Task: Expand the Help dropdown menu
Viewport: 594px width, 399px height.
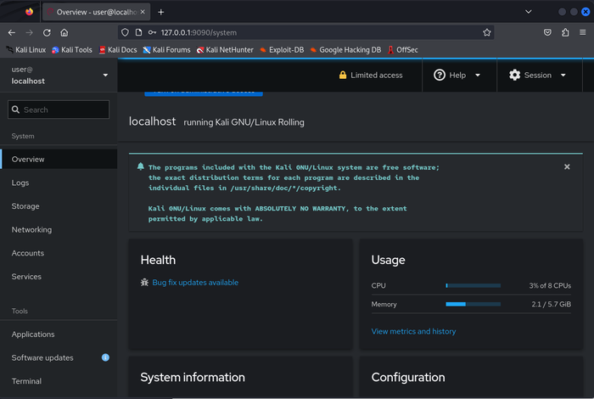Action: [x=457, y=75]
